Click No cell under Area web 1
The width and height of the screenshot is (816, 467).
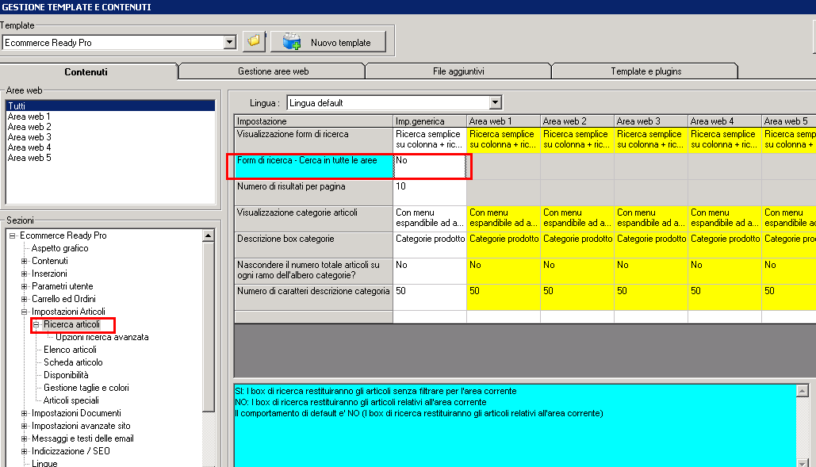(x=504, y=271)
